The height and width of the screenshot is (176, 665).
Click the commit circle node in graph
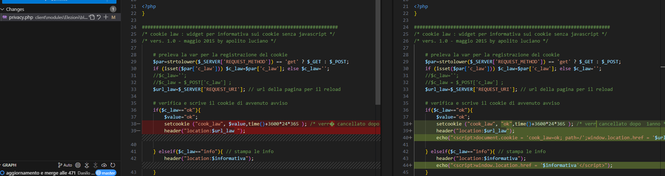[x=2, y=173]
